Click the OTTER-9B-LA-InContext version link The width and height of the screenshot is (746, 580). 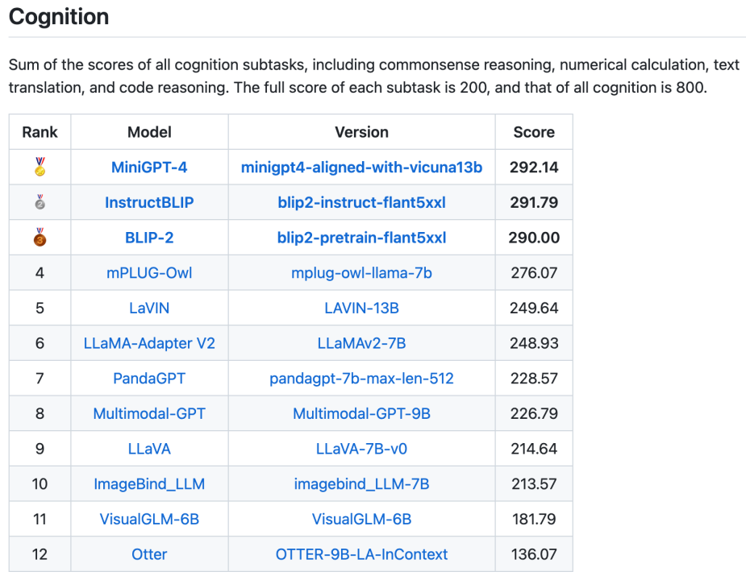[361, 554]
